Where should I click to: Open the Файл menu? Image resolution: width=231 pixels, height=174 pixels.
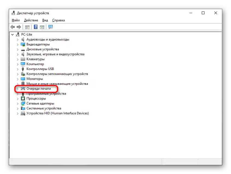tap(16, 20)
